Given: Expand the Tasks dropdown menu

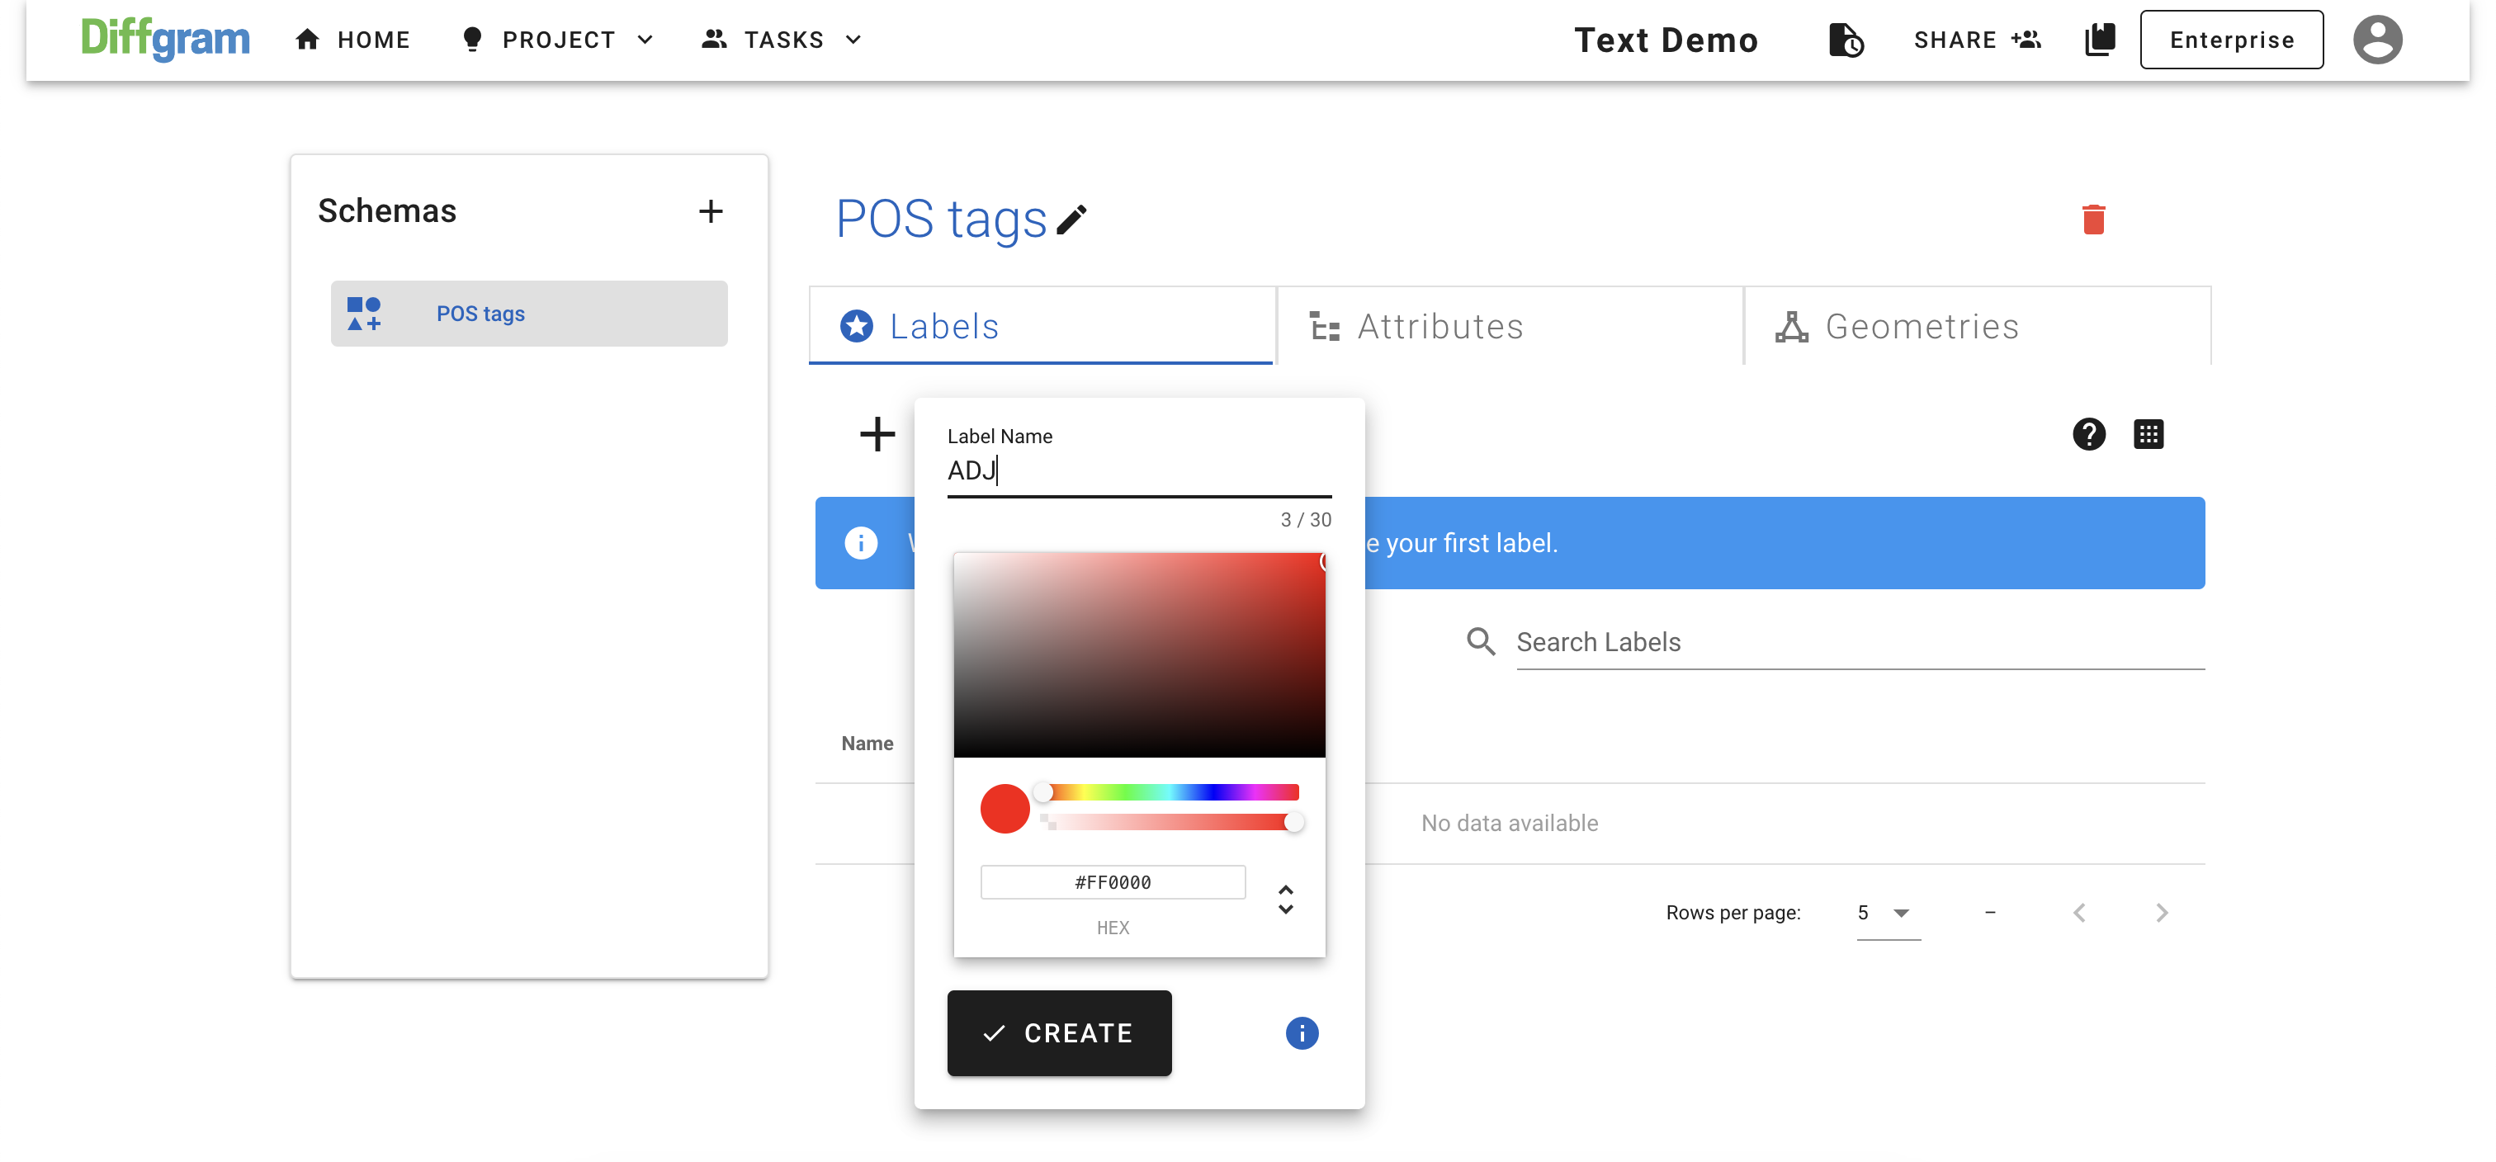Looking at the screenshot, I should pos(782,40).
